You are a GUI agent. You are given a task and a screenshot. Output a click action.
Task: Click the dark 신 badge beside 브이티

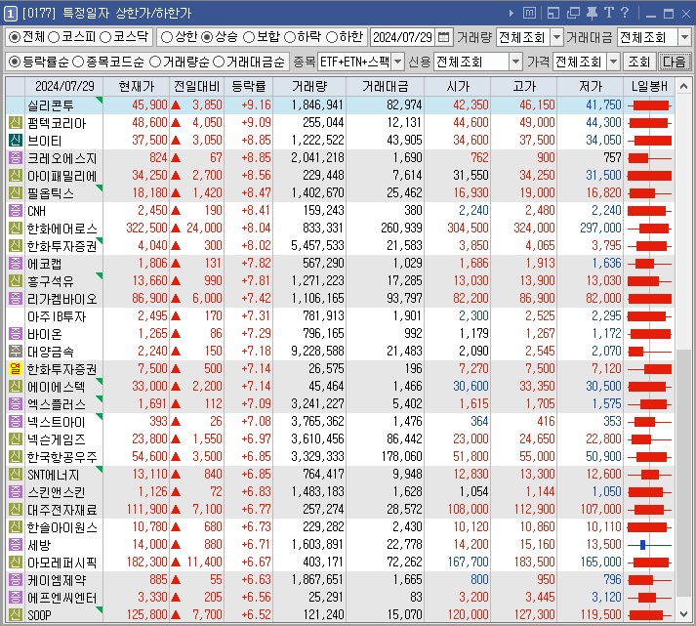pyautogui.click(x=15, y=141)
